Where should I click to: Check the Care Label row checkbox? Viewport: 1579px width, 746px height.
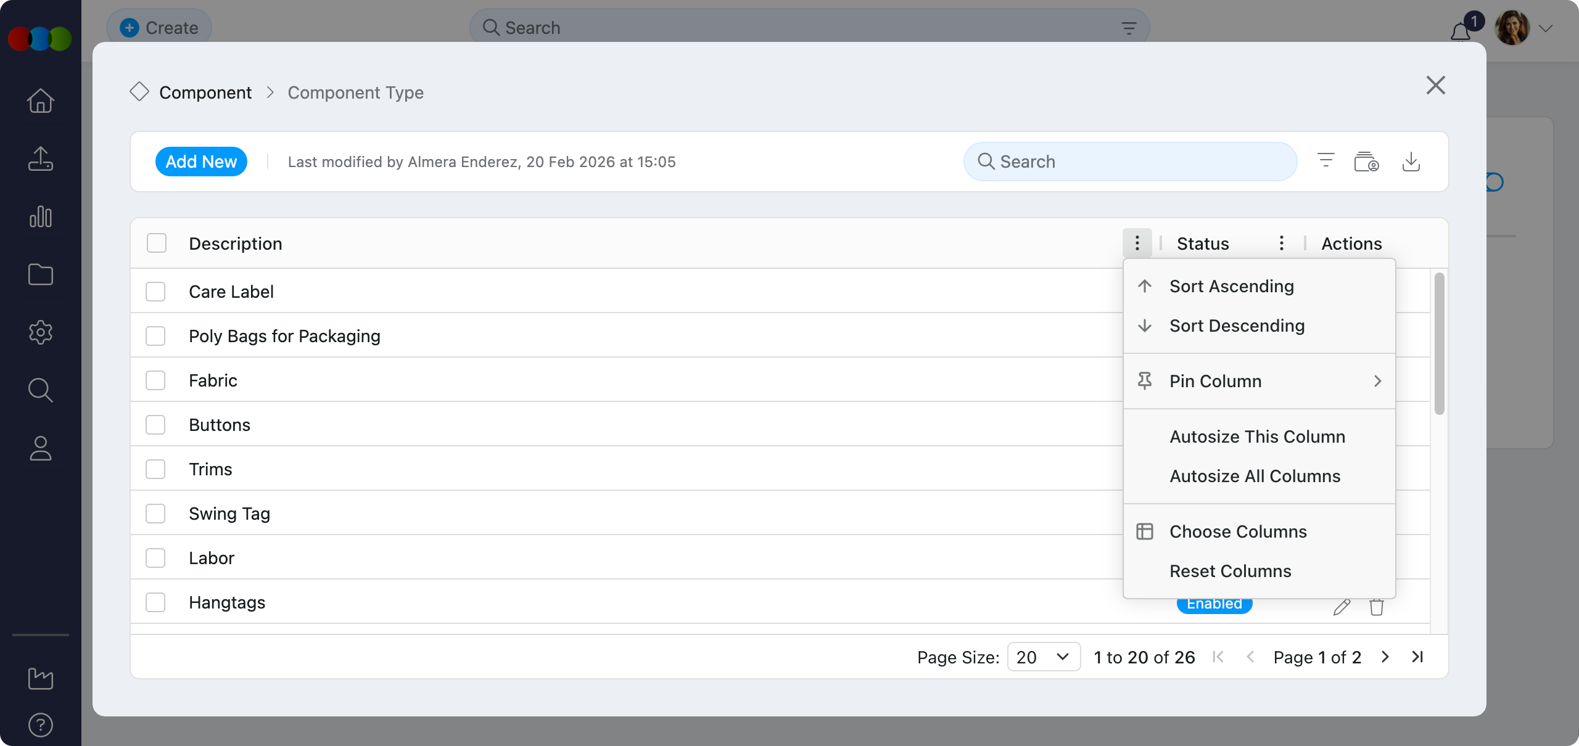tap(155, 291)
